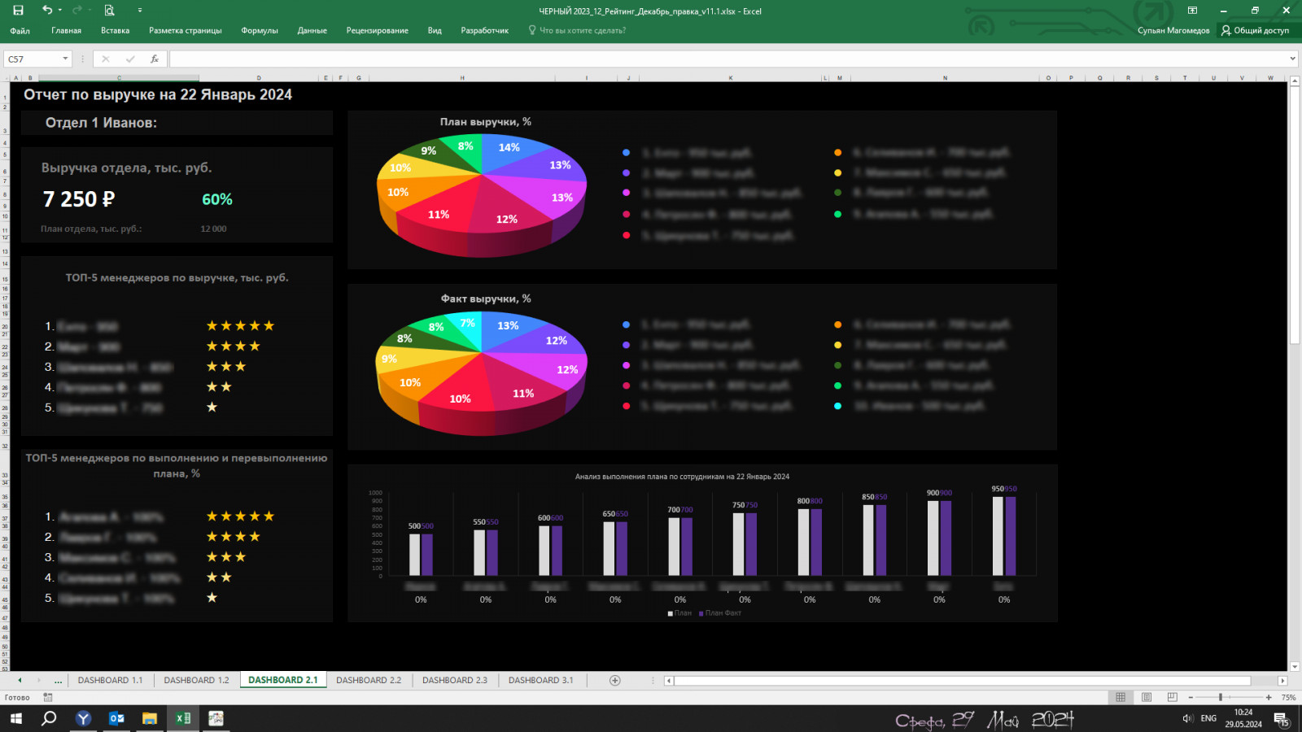Click the Cancel entry X icon
The width and height of the screenshot is (1302, 732).
point(106,59)
